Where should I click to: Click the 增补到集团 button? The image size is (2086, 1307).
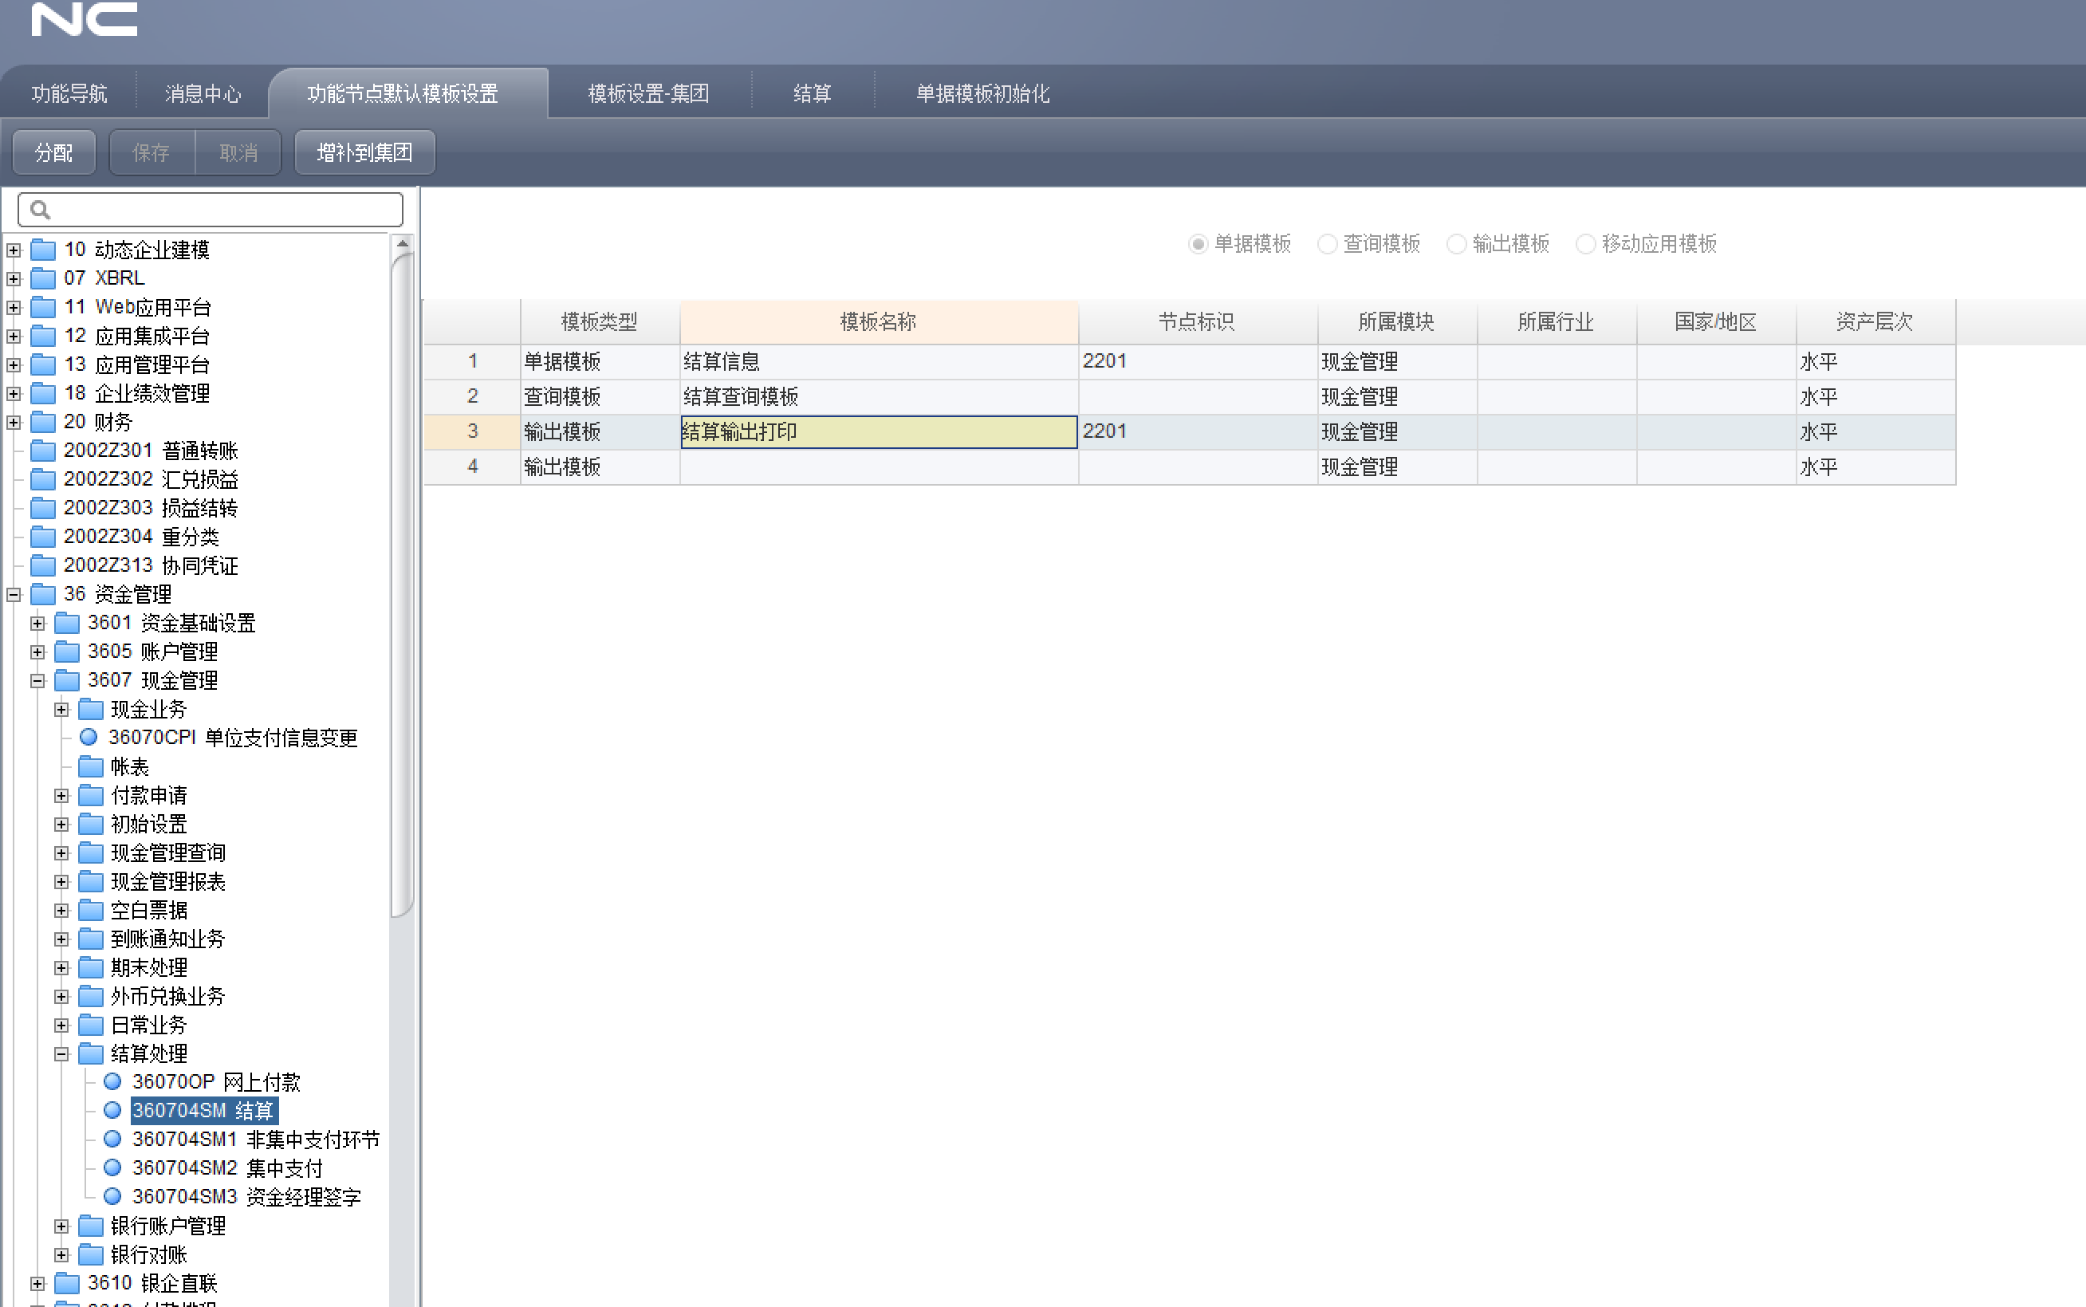364,152
